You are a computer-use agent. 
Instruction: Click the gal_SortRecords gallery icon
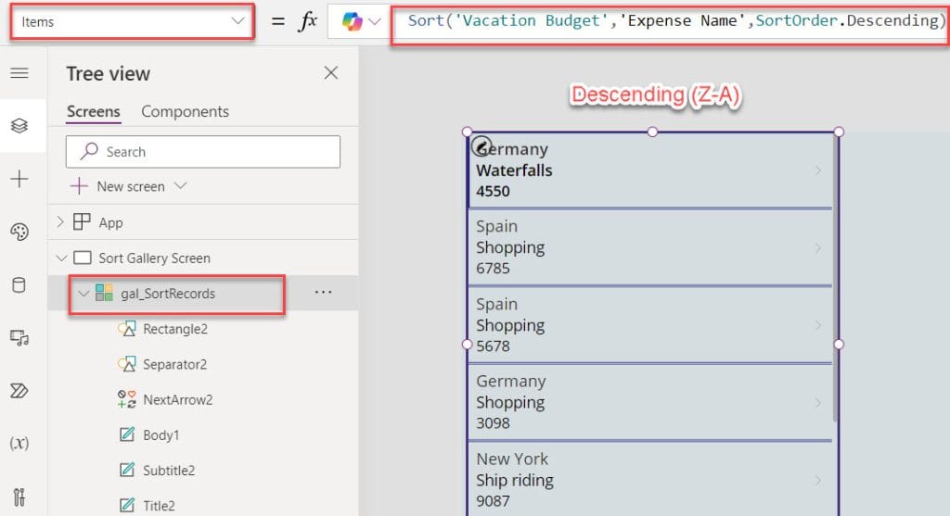point(104,293)
